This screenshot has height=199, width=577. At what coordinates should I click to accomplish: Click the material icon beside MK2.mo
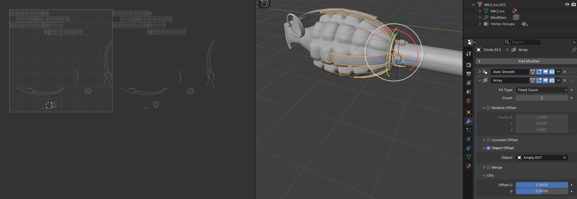pyautogui.click(x=514, y=11)
